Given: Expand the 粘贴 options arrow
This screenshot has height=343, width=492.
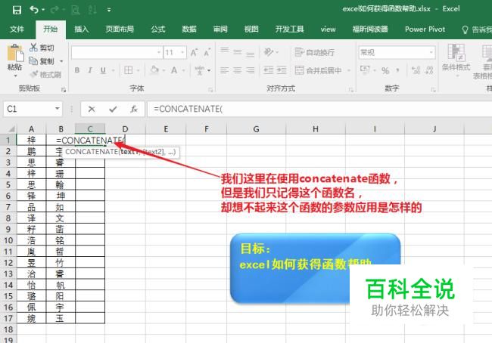Looking at the screenshot, I should (15, 76).
